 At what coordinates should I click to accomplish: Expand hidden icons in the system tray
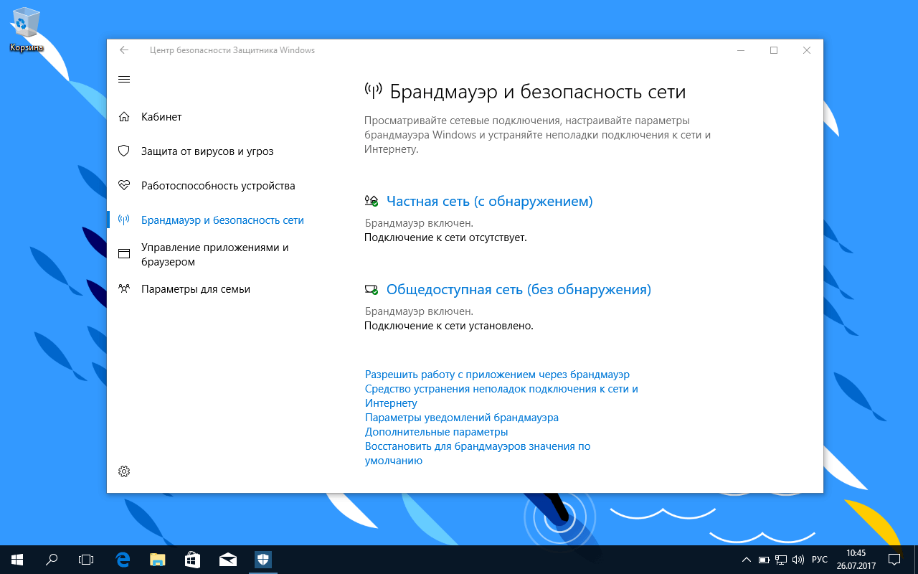pos(745,559)
